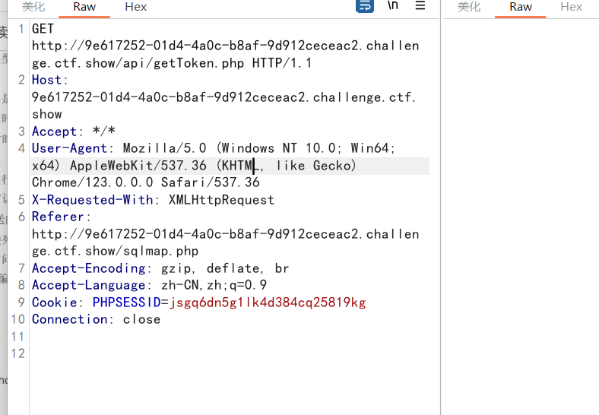The width and height of the screenshot is (599, 415).
Task: Place cursor on the Host header name
Action: (x=47, y=80)
